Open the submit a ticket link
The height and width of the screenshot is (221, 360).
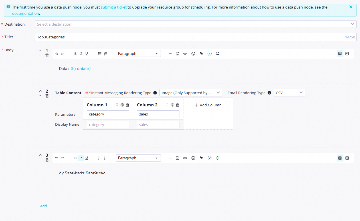114,7
